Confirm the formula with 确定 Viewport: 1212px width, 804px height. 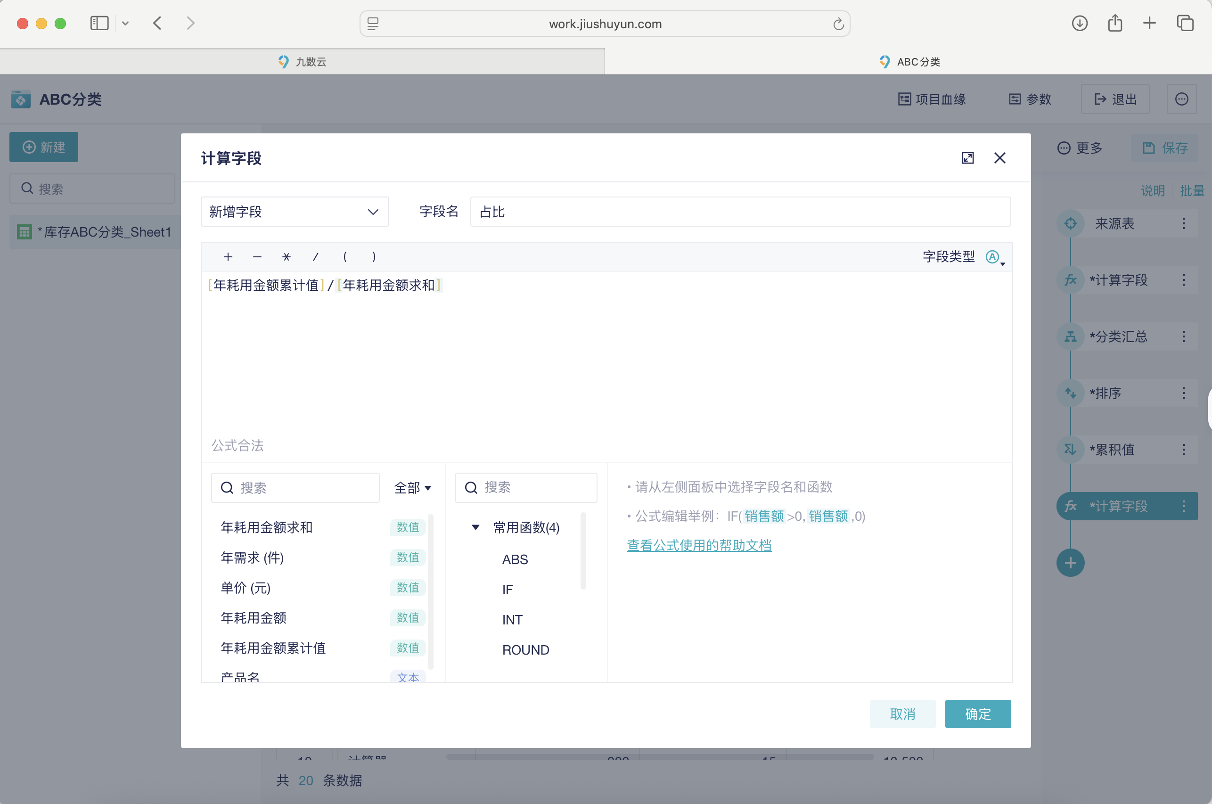[x=977, y=714]
